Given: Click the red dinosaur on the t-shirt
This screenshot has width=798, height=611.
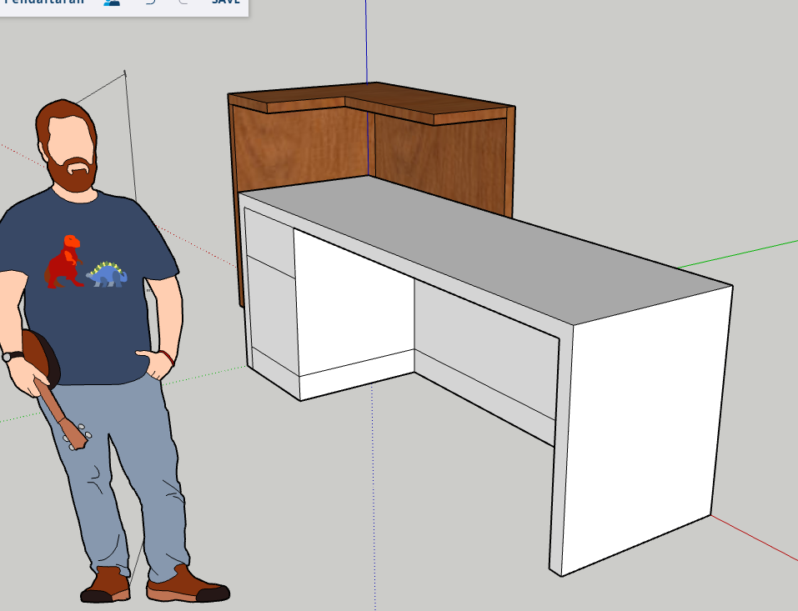Looking at the screenshot, I should point(66,263).
